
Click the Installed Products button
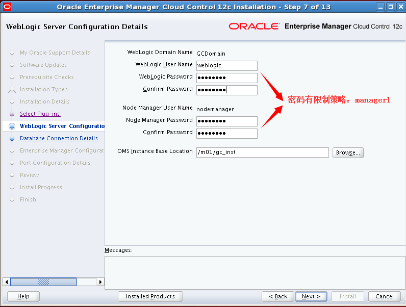click(150, 296)
